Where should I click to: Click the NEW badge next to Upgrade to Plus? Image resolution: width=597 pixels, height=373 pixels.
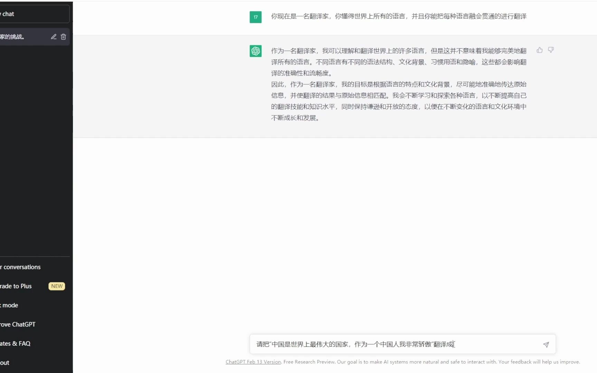57,286
